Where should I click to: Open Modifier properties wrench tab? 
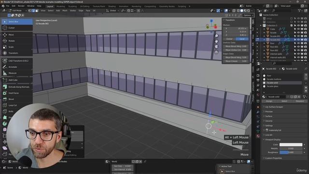(258, 112)
